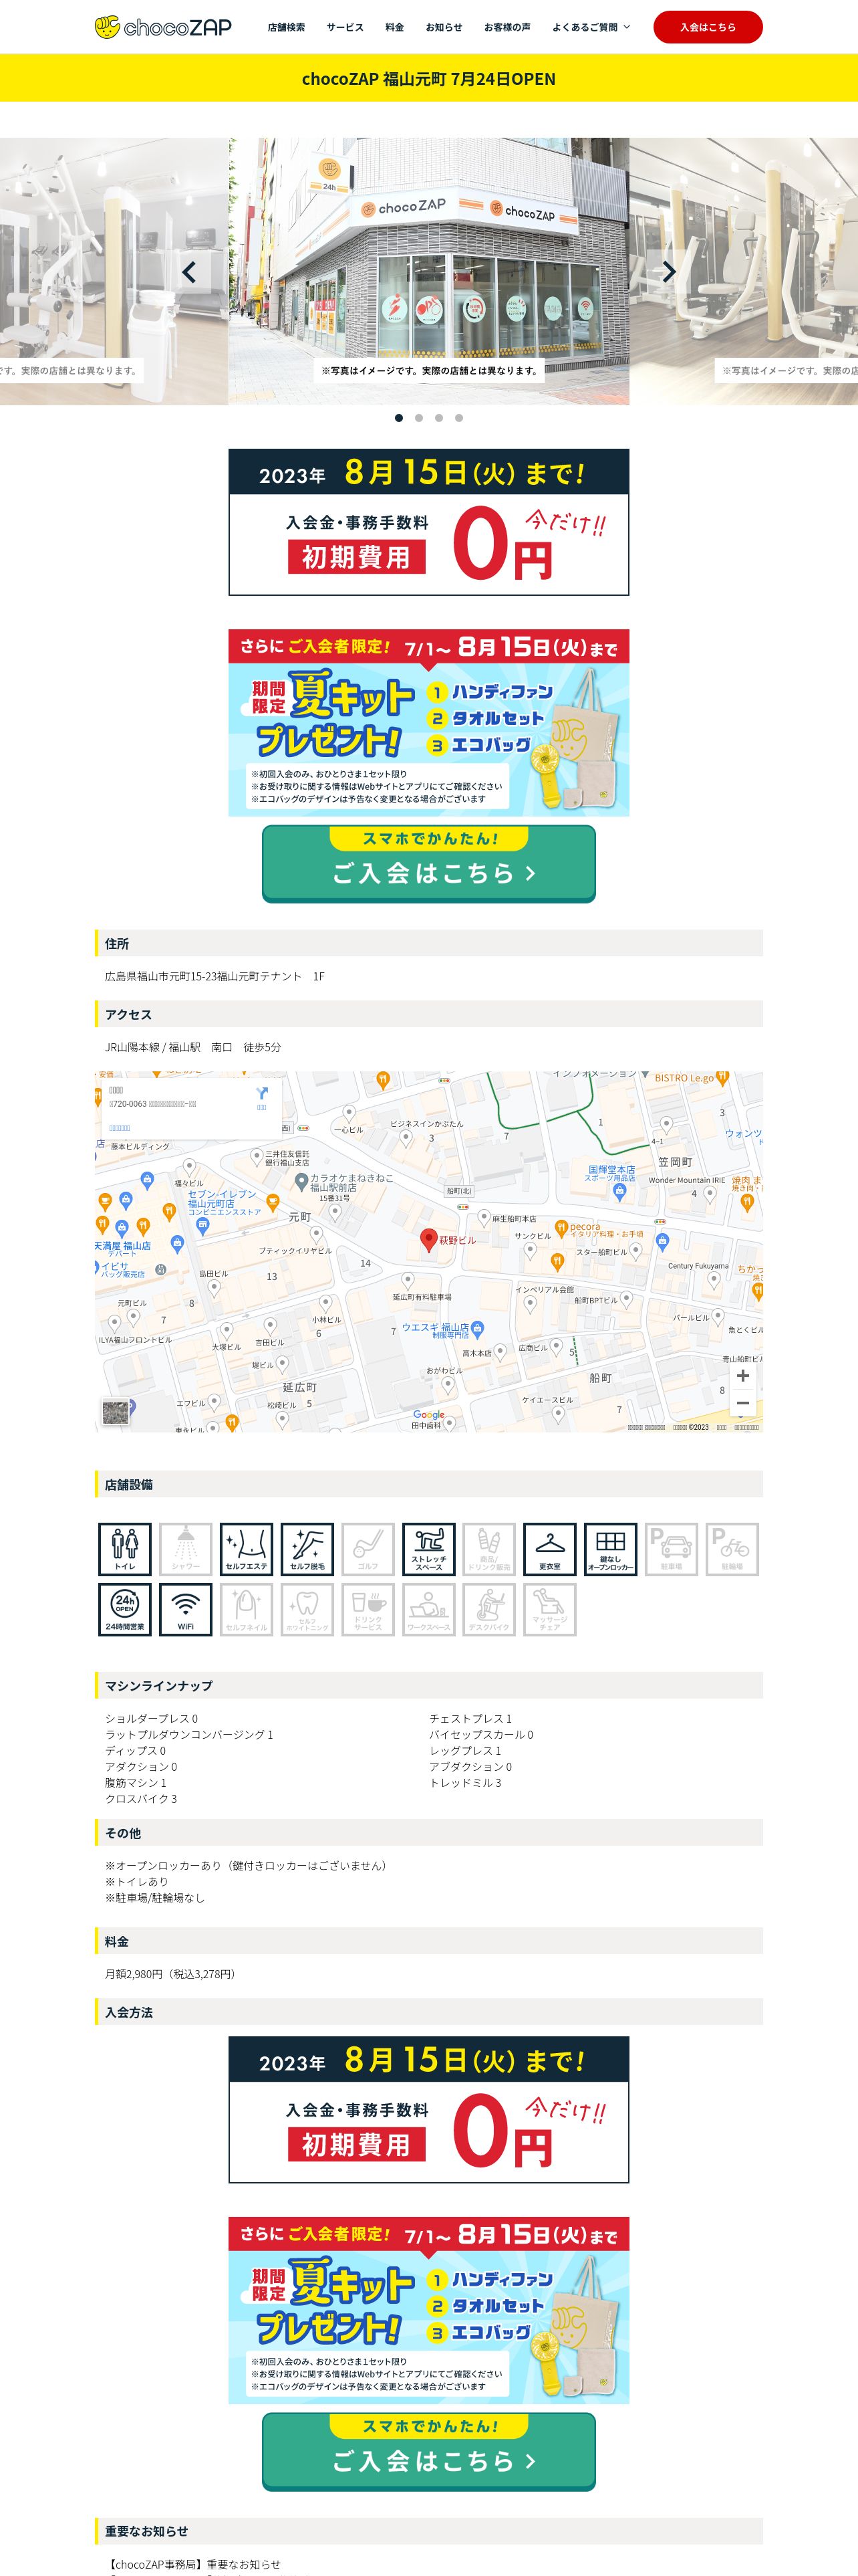Click the map directions arrow icon
This screenshot has width=858, height=2576.
(262, 1094)
